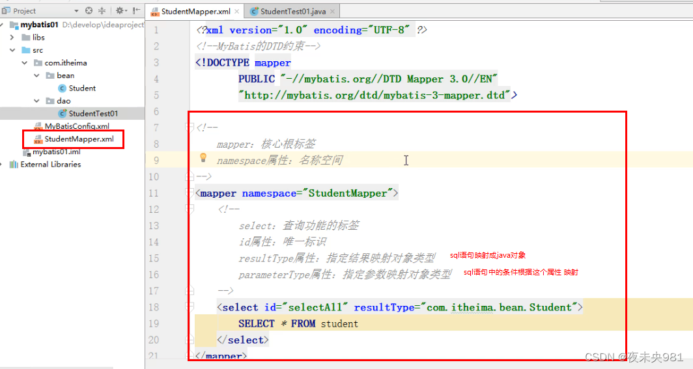Expand External Libraries node
Image resolution: width=693 pixels, height=369 pixels.
click(x=2, y=165)
